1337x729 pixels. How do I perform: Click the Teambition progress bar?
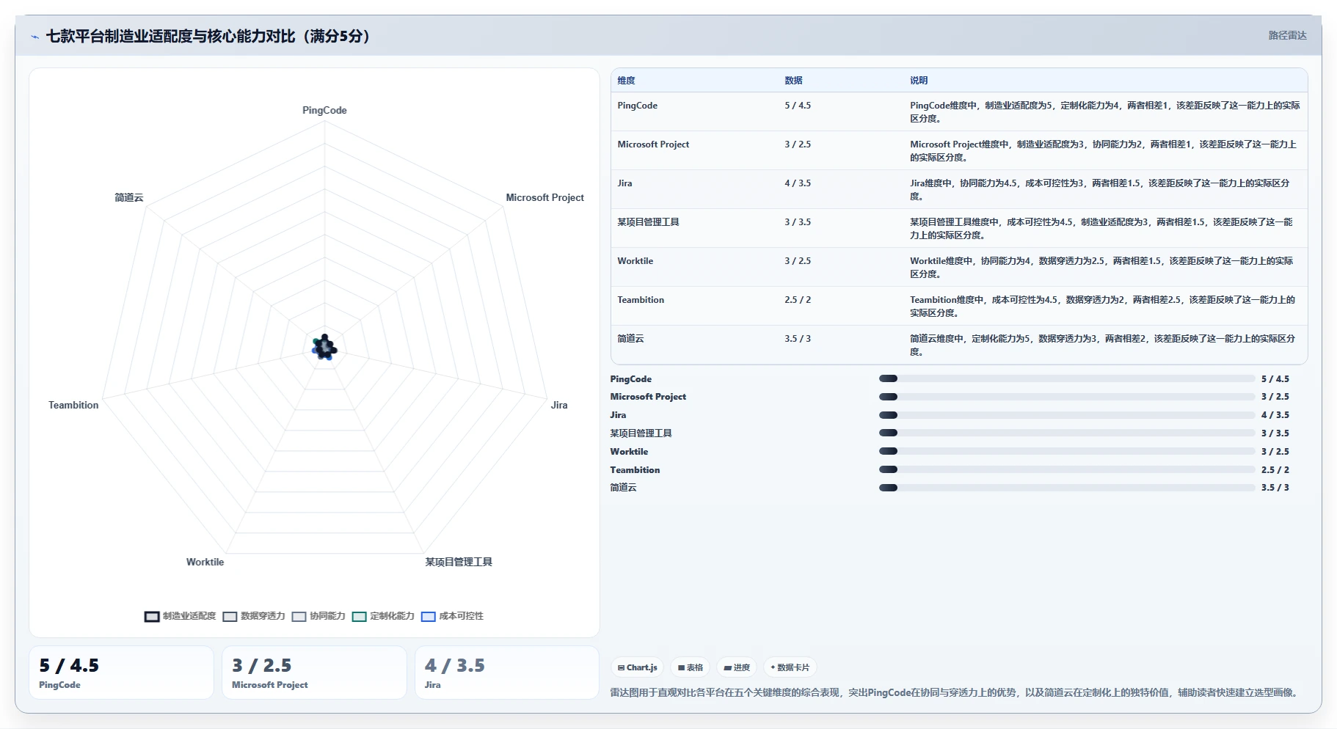(x=1067, y=470)
